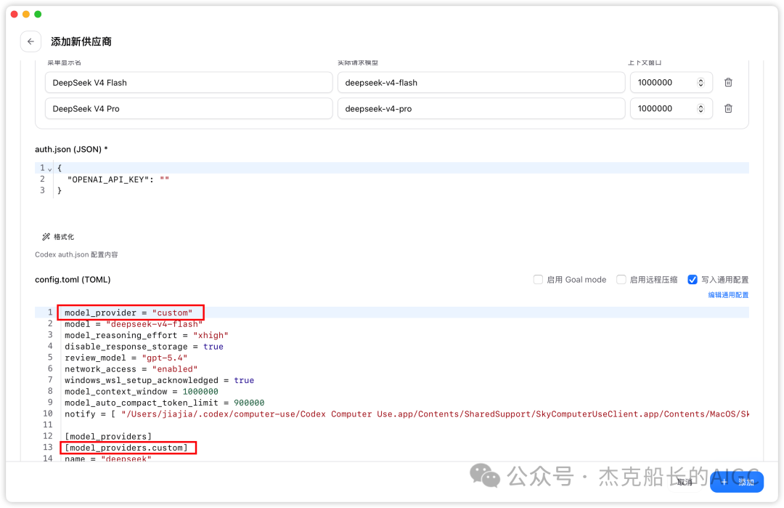Screen dimensions: 784x508
Task: Edit the DeepSeek V4 Pro display name field
Action: 189,108
